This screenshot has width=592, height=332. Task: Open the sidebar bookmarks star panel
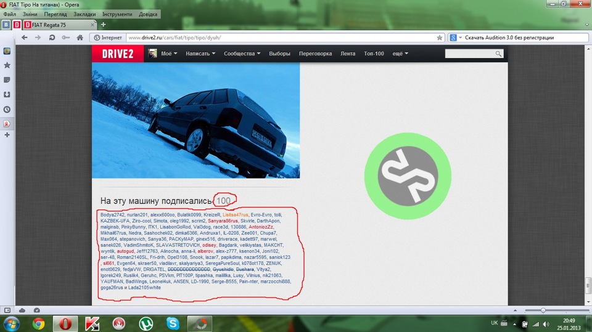point(7,65)
